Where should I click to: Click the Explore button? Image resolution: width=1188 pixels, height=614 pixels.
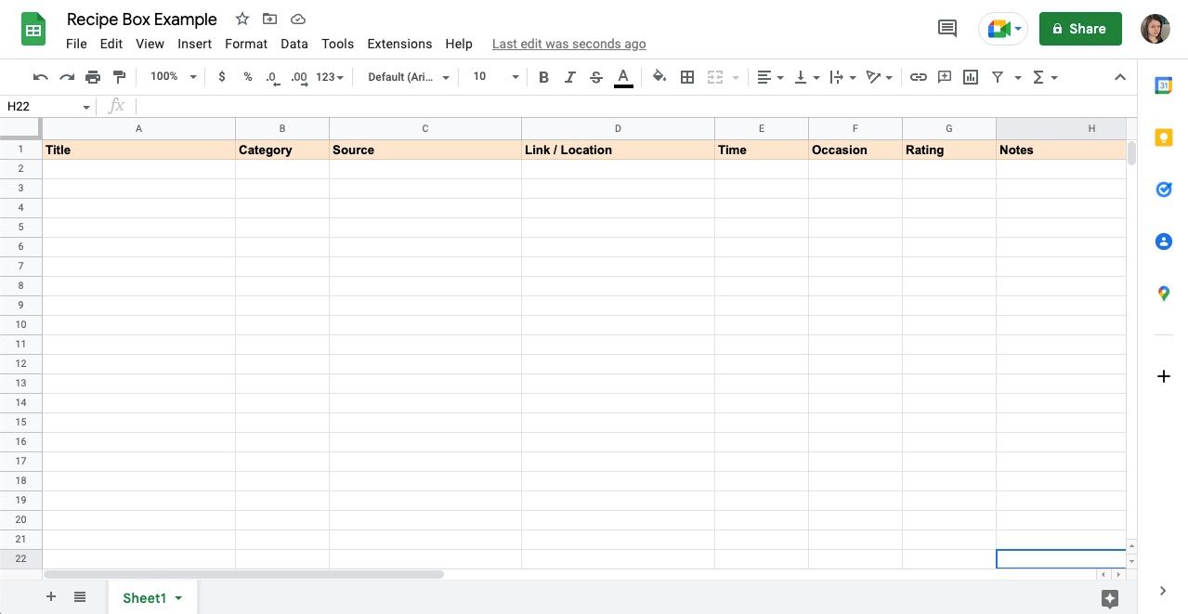(1109, 598)
